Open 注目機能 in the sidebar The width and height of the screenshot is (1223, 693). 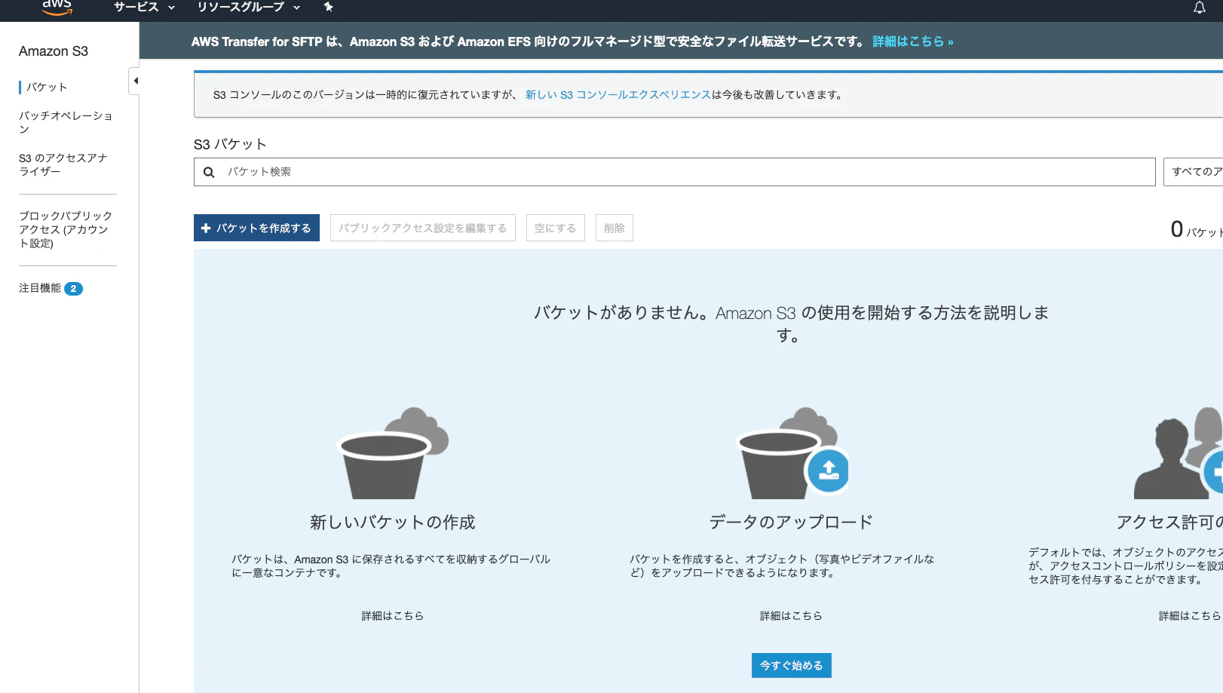[x=40, y=288]
